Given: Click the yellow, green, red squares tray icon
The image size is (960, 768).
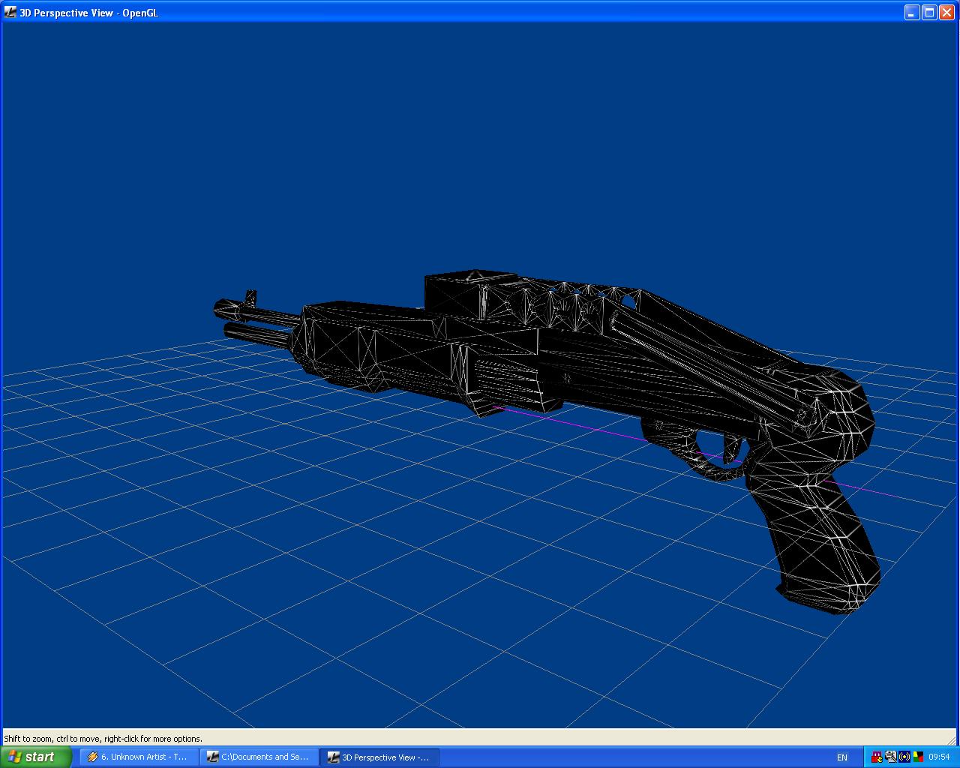Looking at the screenshot, I should [x=918, y=757].
